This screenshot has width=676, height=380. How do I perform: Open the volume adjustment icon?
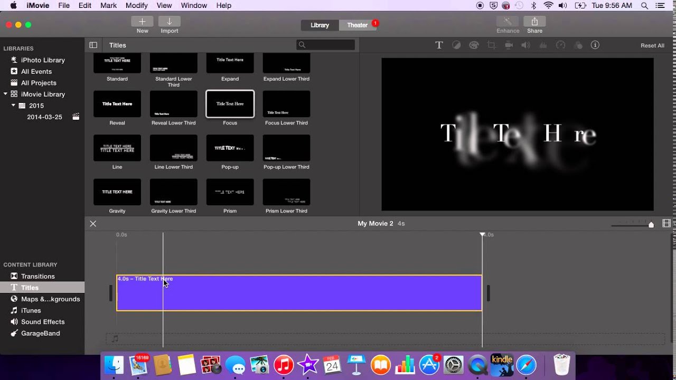tap(525, 45)
